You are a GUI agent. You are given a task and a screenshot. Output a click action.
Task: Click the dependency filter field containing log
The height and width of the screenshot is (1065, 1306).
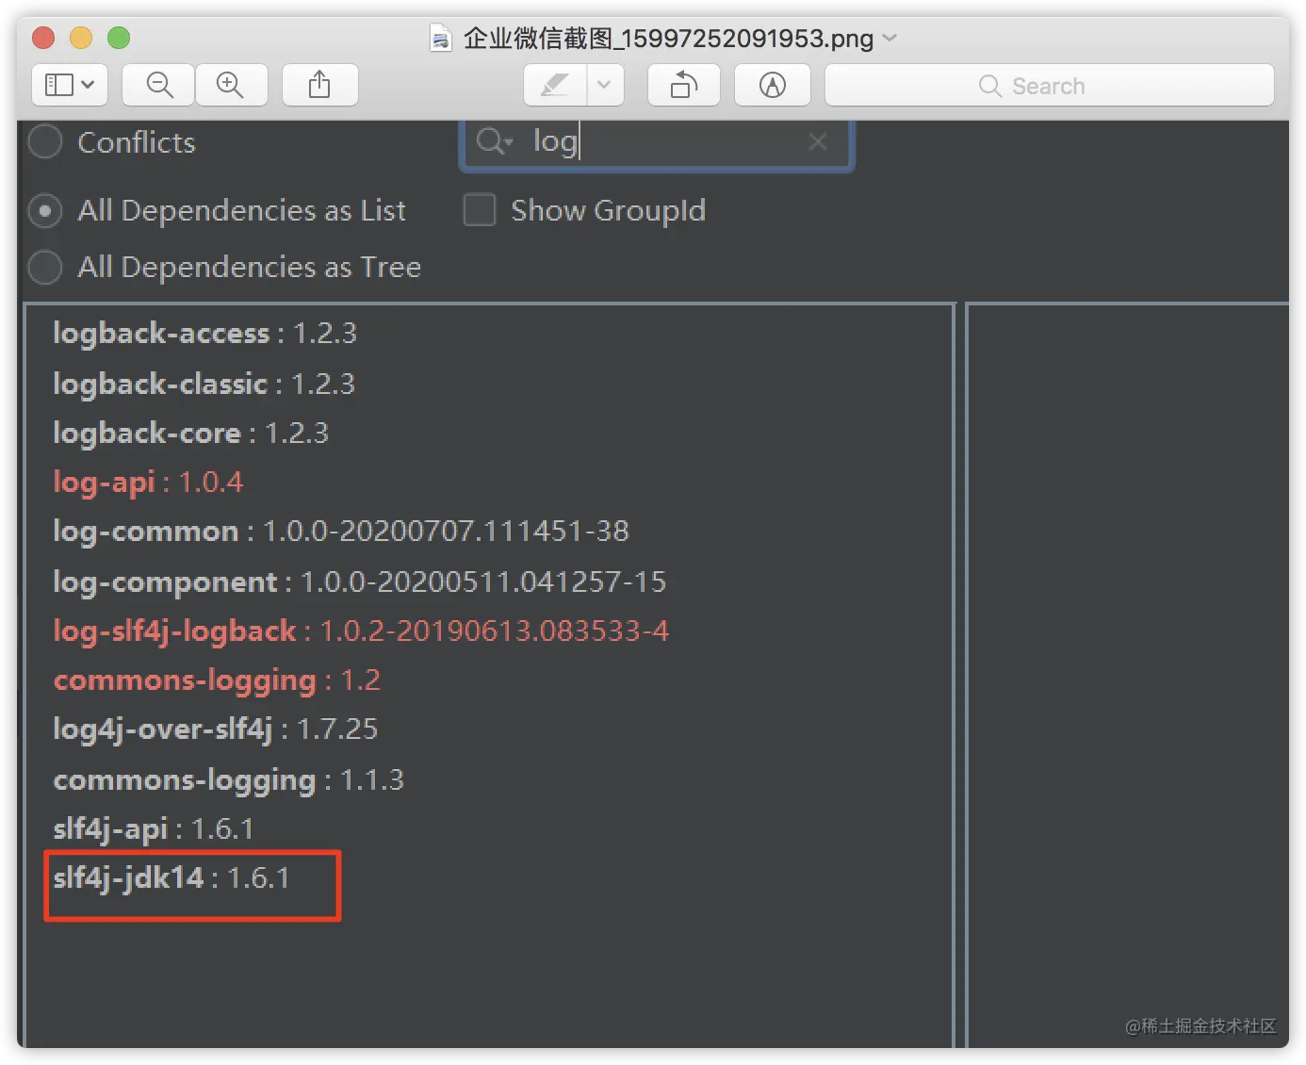[x=657, y=143]
